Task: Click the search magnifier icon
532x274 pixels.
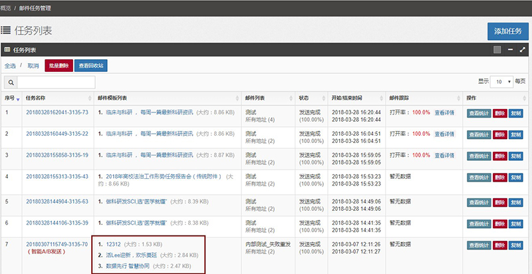Action: [x=11, y=82]
